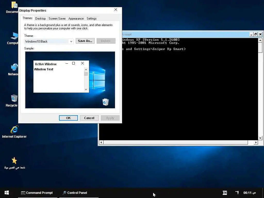The image size is (264, 198).
Task: Switch to Command Prompt taskbar button
Action: (x=37, y=193)
